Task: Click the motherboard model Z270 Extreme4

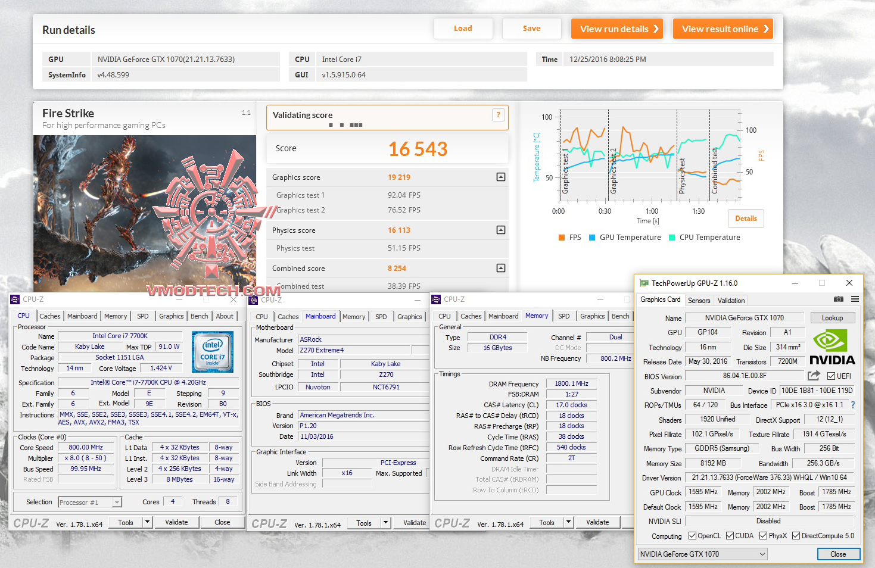Action: click(x=354, y=350)
